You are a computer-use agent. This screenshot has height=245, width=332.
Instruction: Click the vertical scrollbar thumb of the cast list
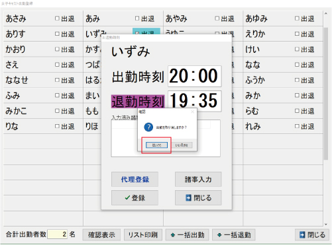click(x=326, y=94)
